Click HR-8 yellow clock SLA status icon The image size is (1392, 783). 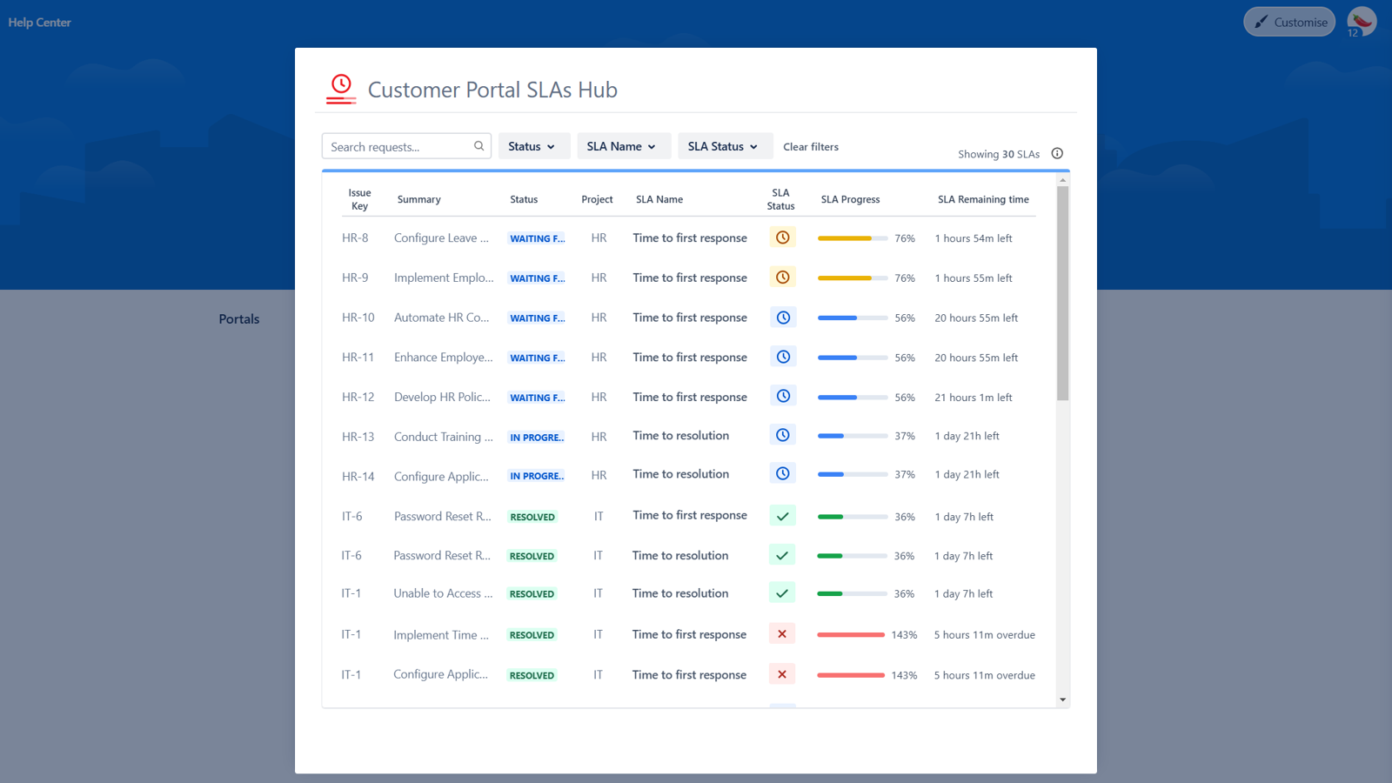[782, 238]
